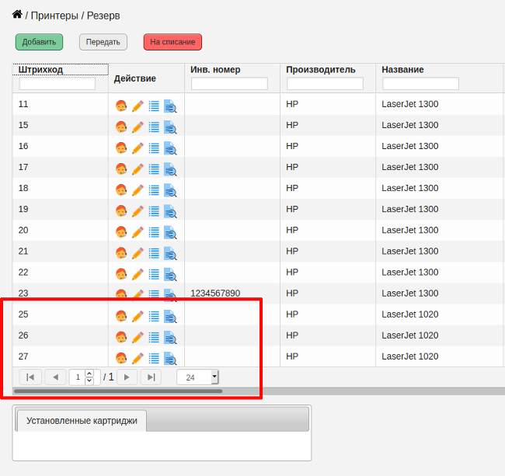This screenshot has width=505, height=476.
Task: Open the list icon in row 25
Action: pyautogui.click(x=154, y=316)
